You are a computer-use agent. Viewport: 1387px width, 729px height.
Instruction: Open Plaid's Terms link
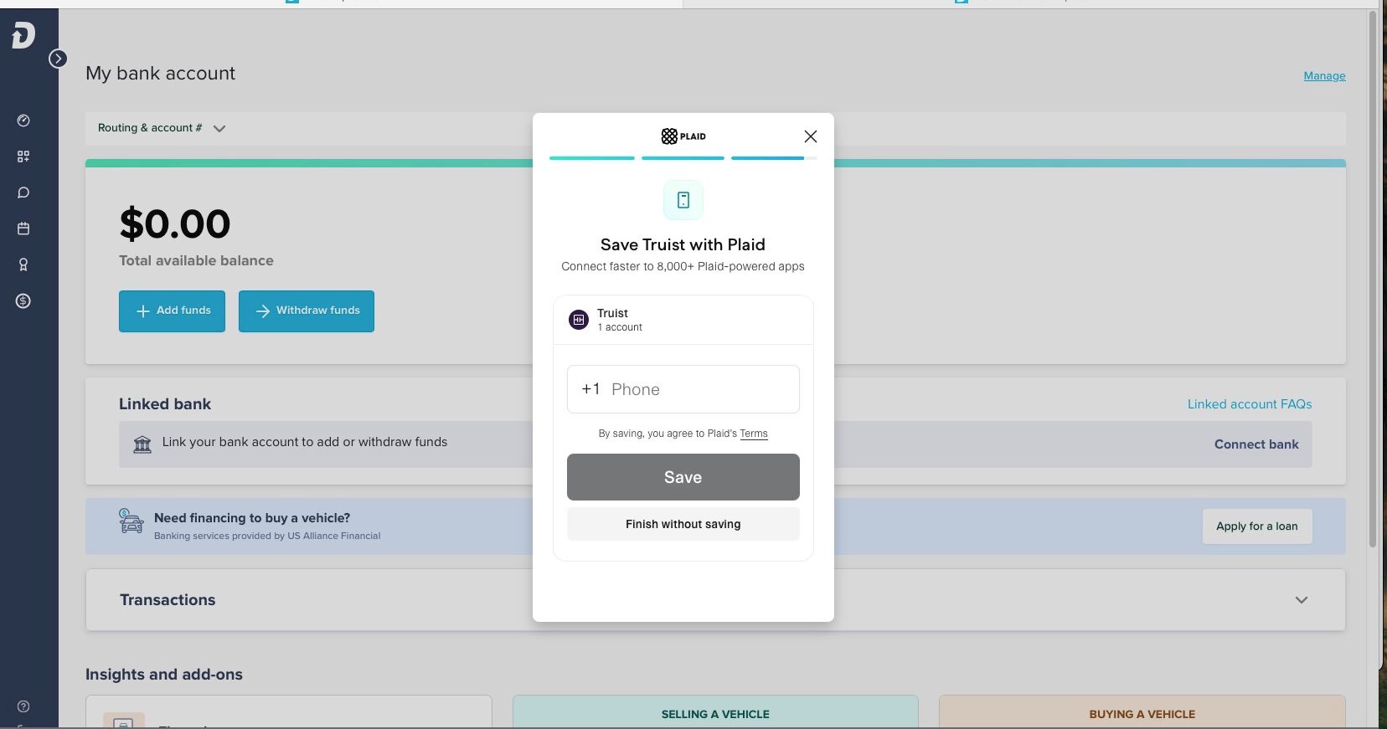click(754, 434)
